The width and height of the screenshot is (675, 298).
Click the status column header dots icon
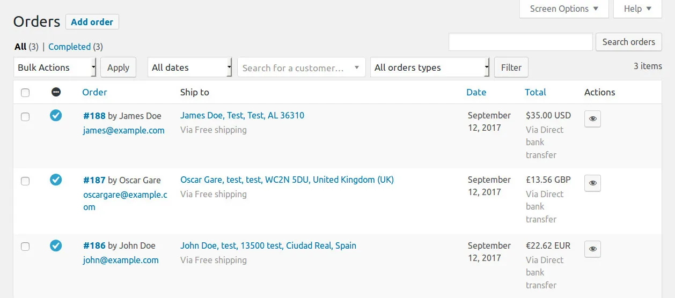click(56, 92)
